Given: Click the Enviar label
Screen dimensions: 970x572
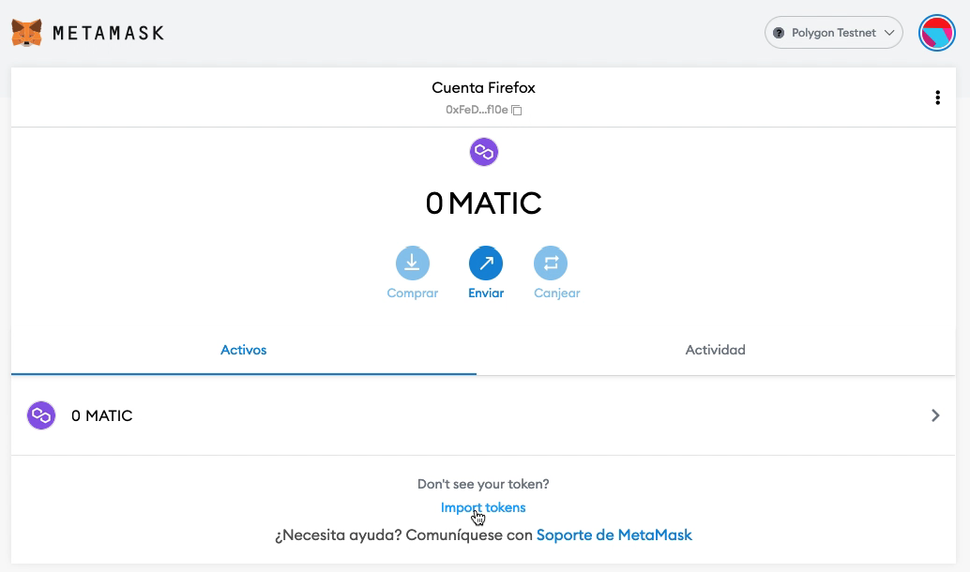Looking at the screenshot, I should pyautogui.click(x=486, y=294).
